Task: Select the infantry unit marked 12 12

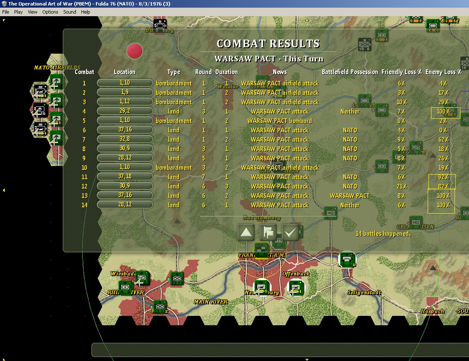Action: (177, 278)
